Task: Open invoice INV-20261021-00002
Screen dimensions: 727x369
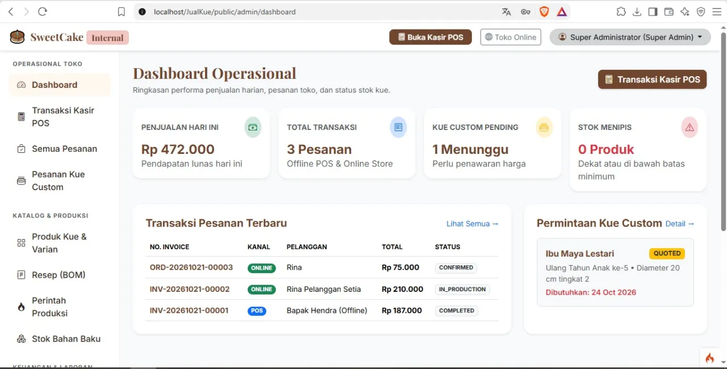Action: [x=190, y=289]
